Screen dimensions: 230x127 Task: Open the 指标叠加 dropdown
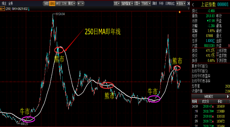(127, 3)
